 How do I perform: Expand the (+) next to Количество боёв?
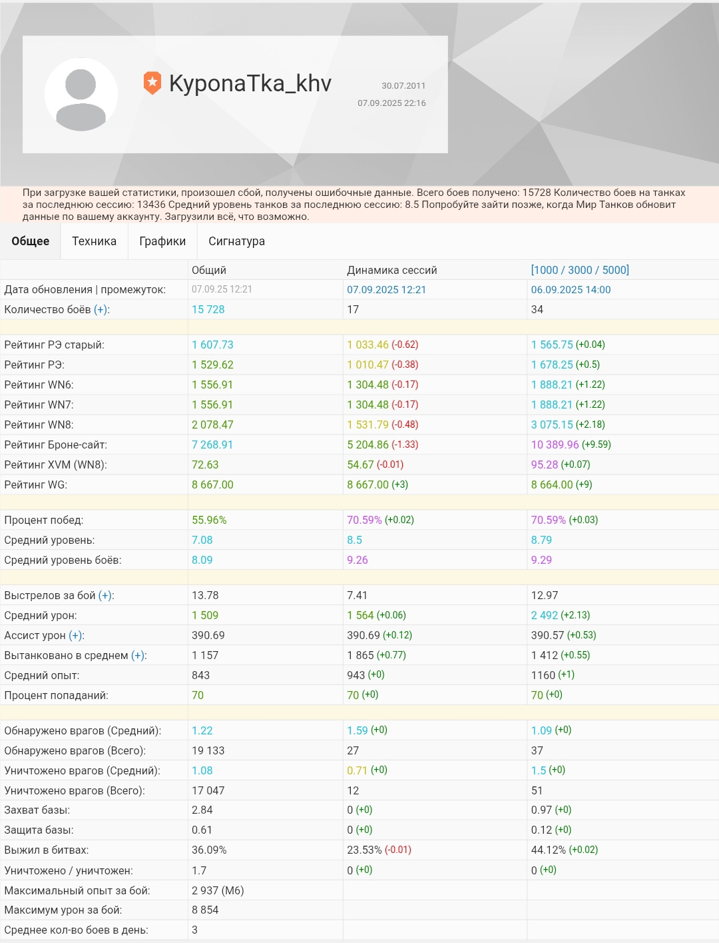pyautogui.click(x=101, y=310)
